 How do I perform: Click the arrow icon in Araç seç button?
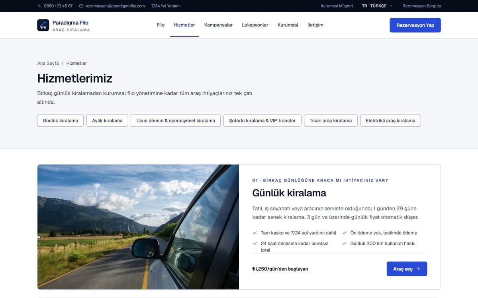click(x=418, y=269)
